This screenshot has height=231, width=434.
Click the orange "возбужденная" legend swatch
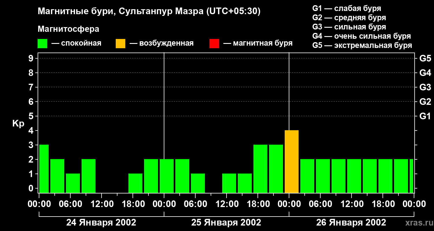[x=120, y=44]
